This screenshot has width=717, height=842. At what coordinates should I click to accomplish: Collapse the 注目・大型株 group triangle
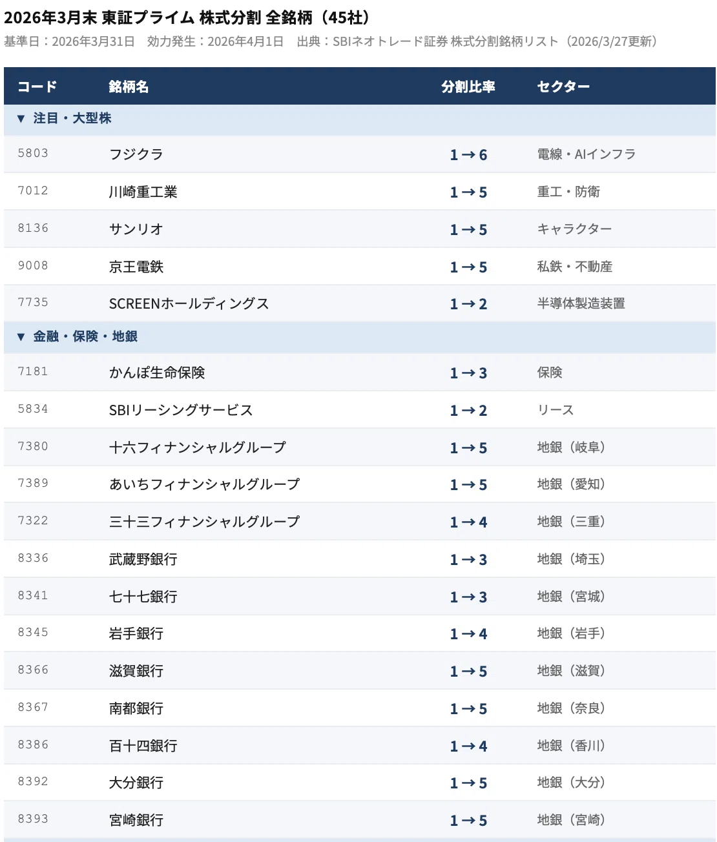21,119
